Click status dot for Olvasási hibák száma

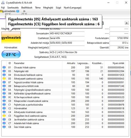[x=4, y=68]
